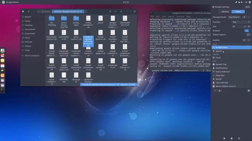
Task: Add an applet with Applets plus button
Action: (x=244, y=40)
